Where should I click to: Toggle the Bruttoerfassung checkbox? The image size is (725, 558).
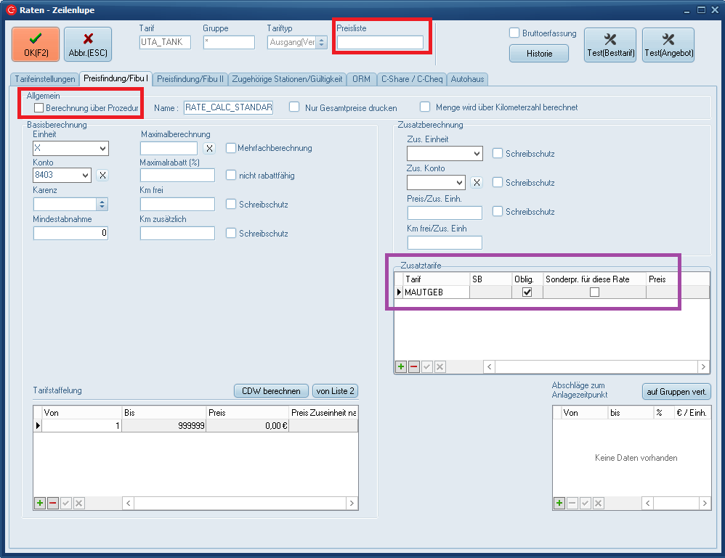click(x=514, y=33)
